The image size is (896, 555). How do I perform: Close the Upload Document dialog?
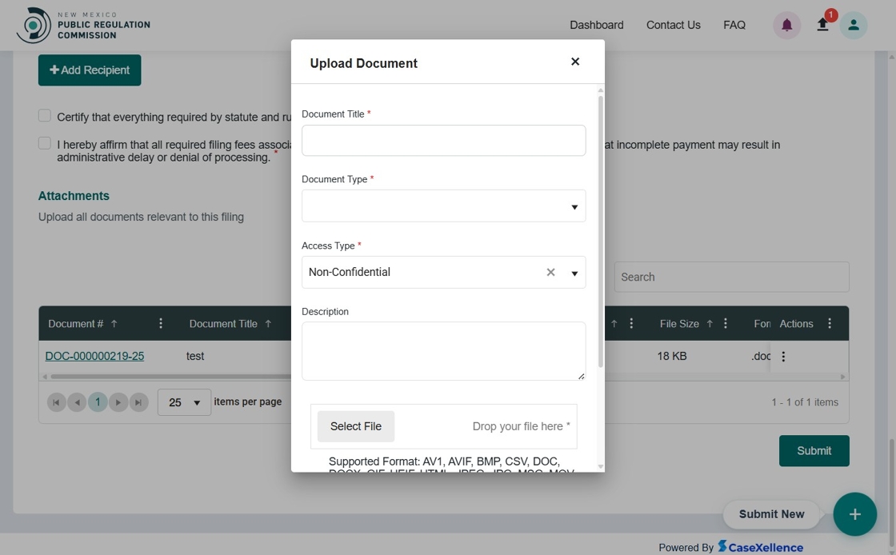pos(575,62)
